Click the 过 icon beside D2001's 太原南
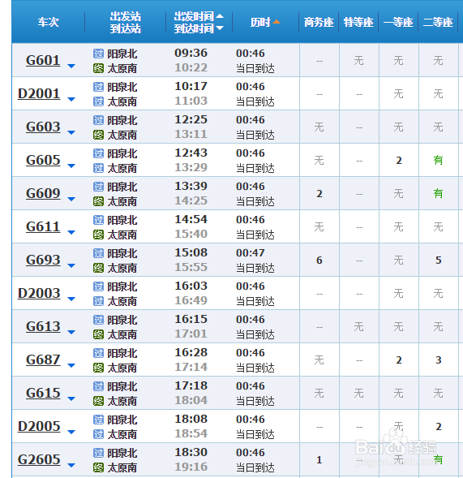Screen dimensions: 463x478 coord(98,101)
